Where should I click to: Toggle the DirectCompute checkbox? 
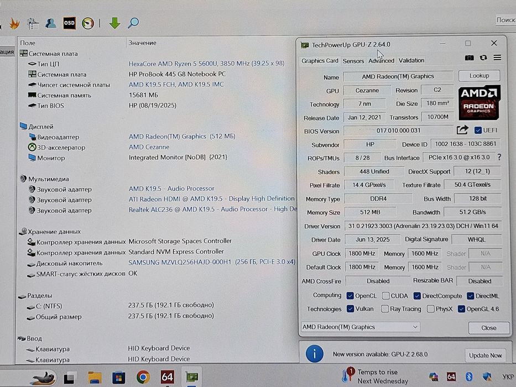[417, 296]
